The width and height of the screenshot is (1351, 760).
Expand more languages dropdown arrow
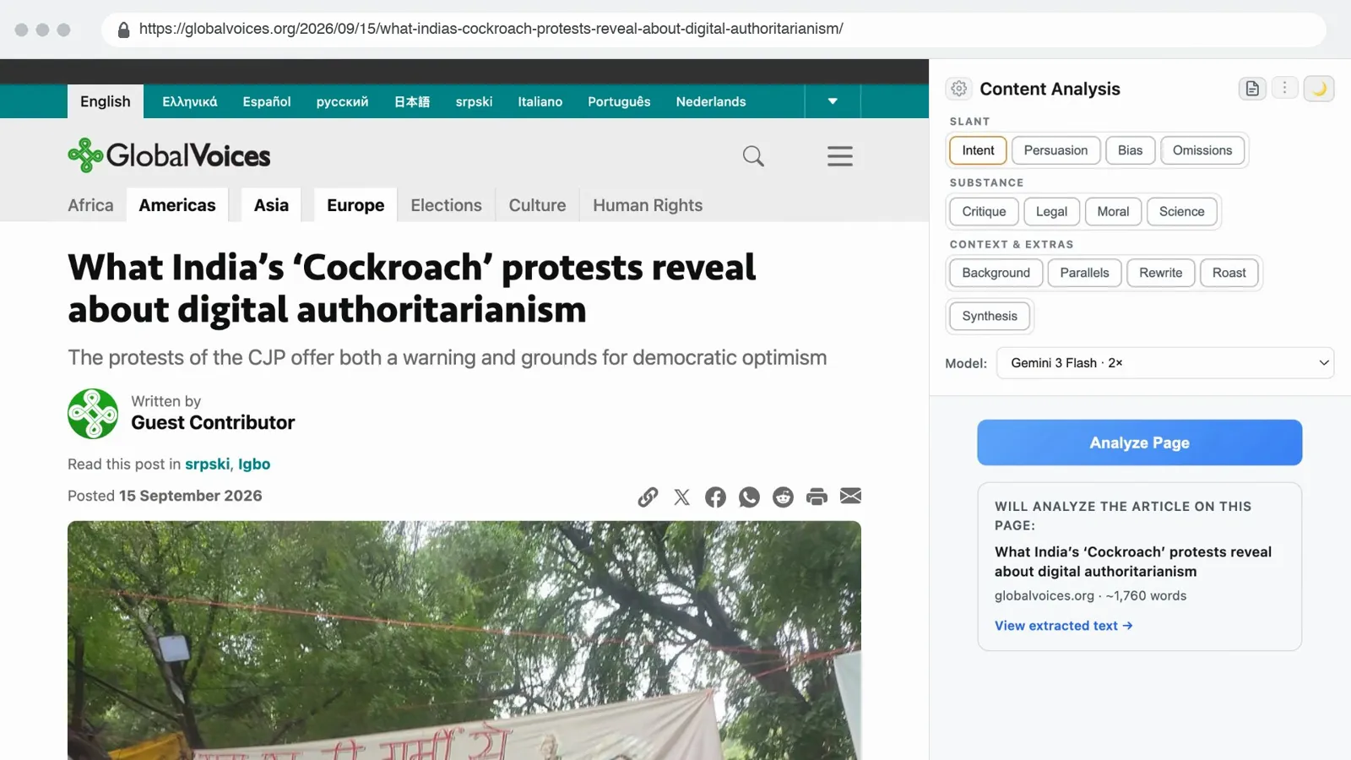[x=833, y=101]
